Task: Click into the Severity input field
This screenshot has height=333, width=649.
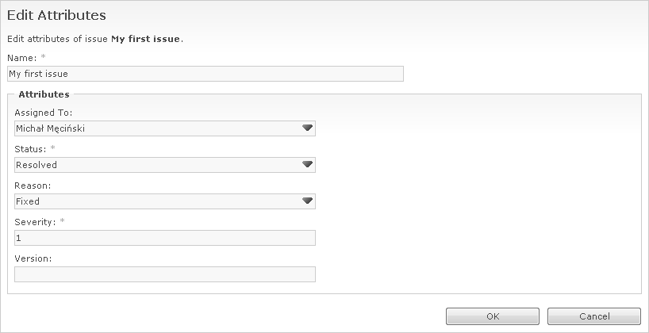Action: (x=165, y=238)
